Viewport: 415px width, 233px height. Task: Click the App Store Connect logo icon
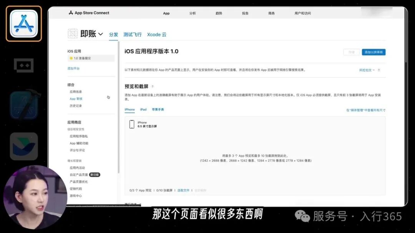(70, 13)
